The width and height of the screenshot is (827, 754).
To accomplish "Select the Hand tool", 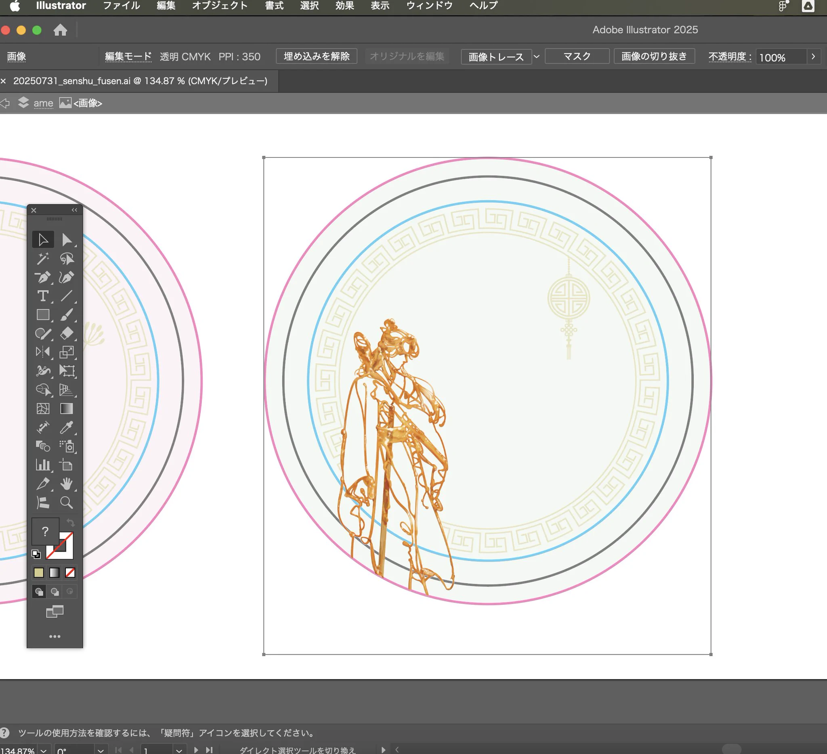I will 67,484.
